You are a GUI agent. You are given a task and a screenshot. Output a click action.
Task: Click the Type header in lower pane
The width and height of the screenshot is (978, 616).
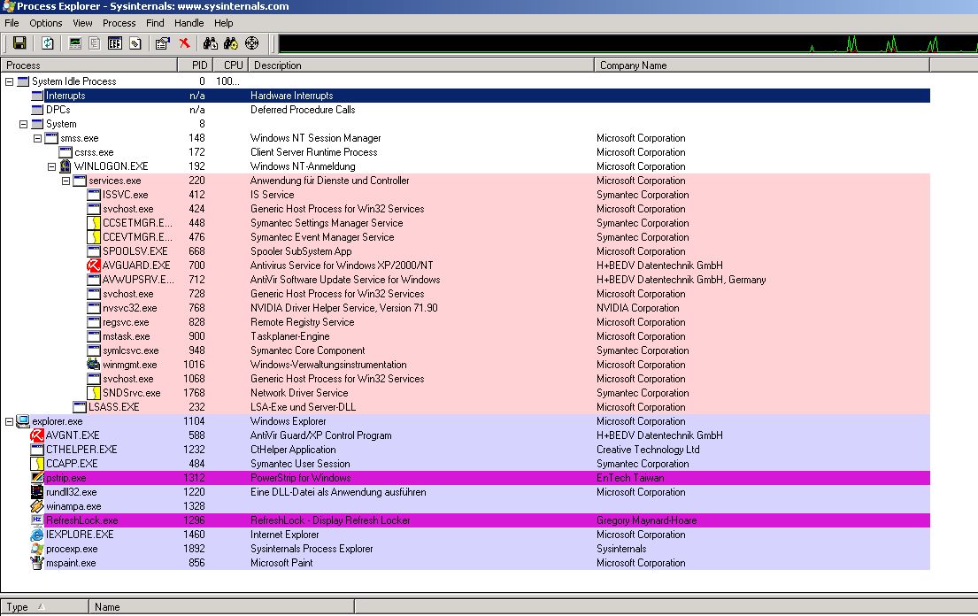(x=45, y=606)
